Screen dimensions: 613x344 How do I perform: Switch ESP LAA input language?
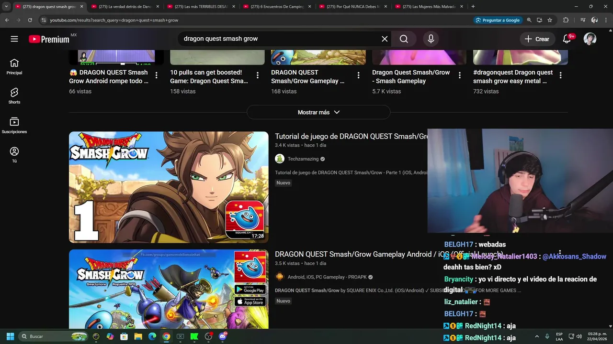(x=559, y=336)
